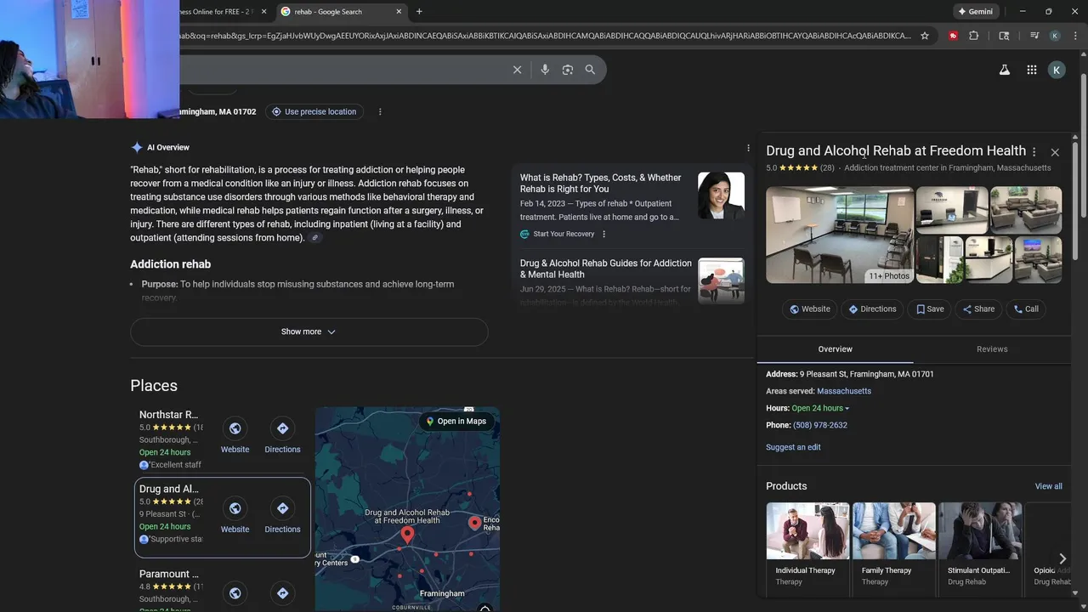This screenshot has width=1088, height=612.
Task: Click the magnifier search icon
Action: (x=590, y=70)
